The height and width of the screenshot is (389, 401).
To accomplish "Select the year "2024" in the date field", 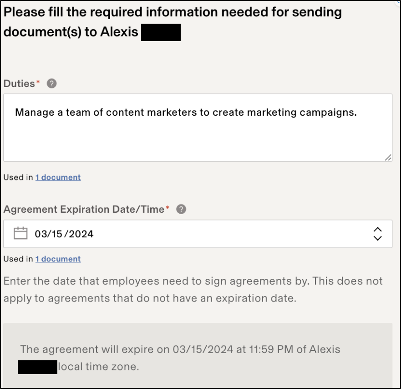I will 81,234.
